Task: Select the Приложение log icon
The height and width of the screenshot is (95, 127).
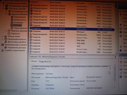Action: coord(12,17)
